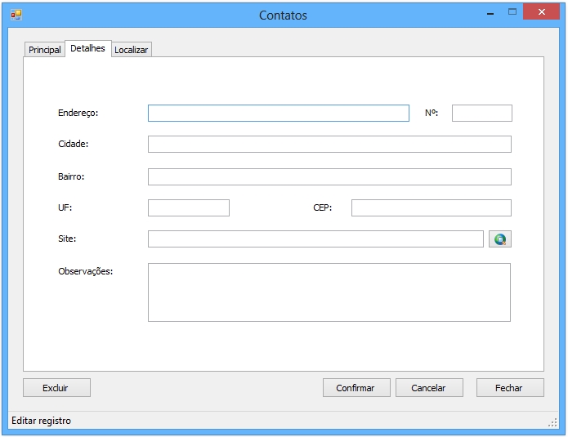Switch to the Principal tab
Screen dimensions: 568x437
[x=45, y=50]
